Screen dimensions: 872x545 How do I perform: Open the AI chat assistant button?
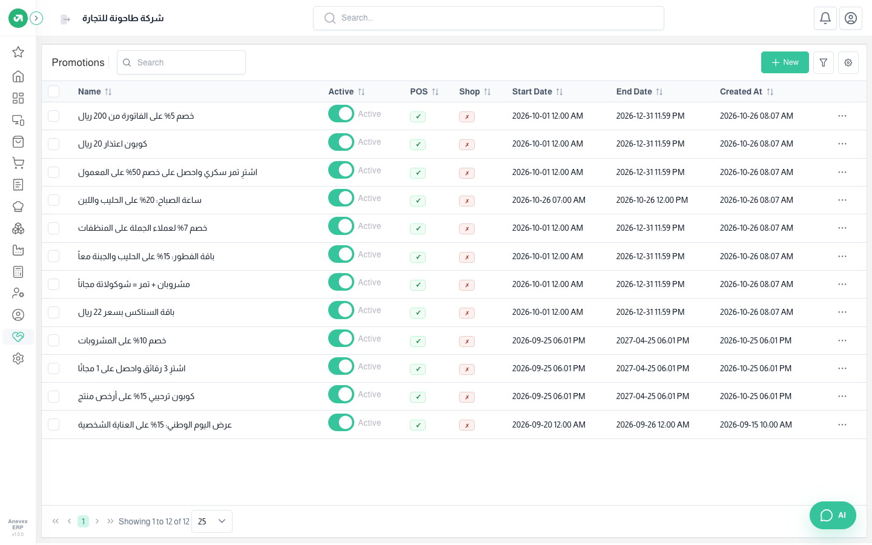833,515
